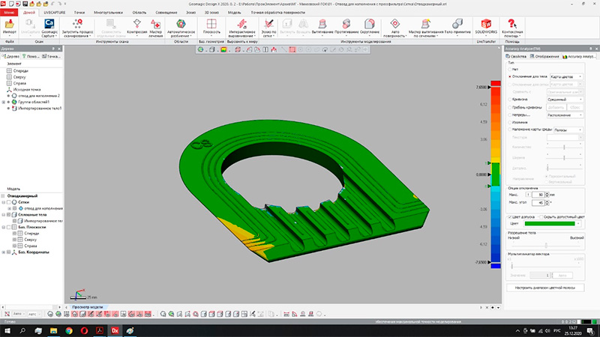Open the 3D эскиз ribbon tab
Viewport: 600px width, 337px height.
point(211,13)
